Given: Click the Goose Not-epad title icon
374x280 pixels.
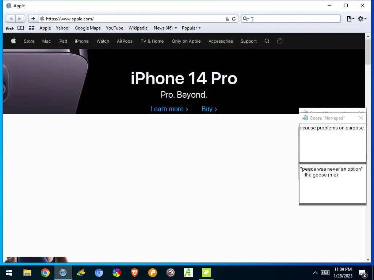Looking at the screenshot, I should (305, 118).
